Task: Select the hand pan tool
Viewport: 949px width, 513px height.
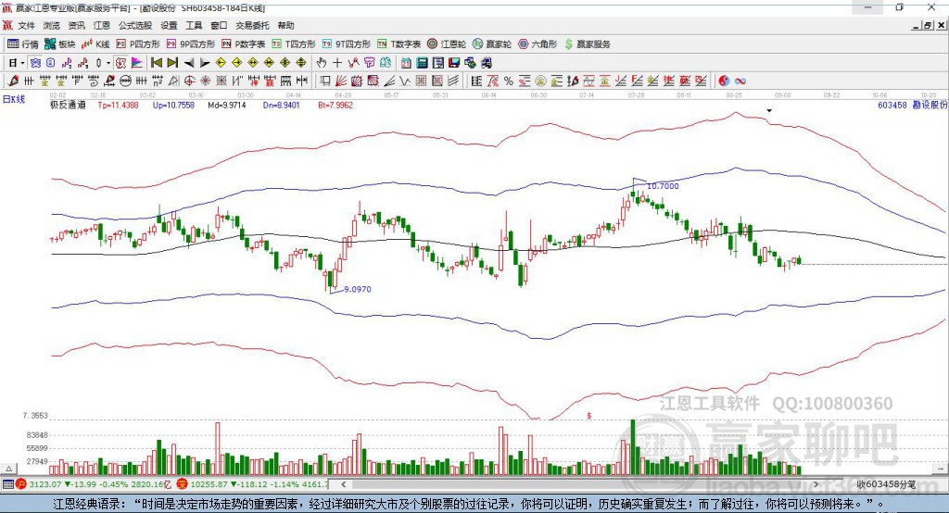Action: [x=321, y=63]
